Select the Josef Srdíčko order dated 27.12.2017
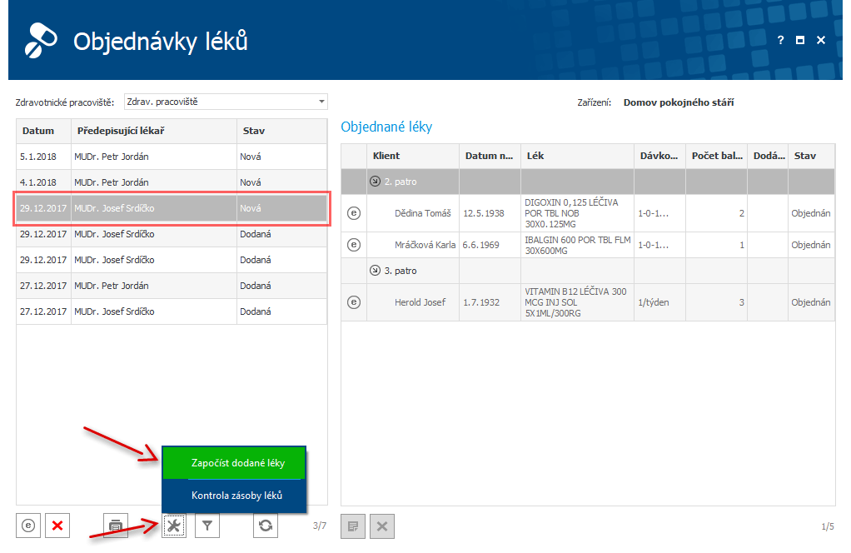The image size is (851, 553). pyautogui.click(x=172, y=311)
